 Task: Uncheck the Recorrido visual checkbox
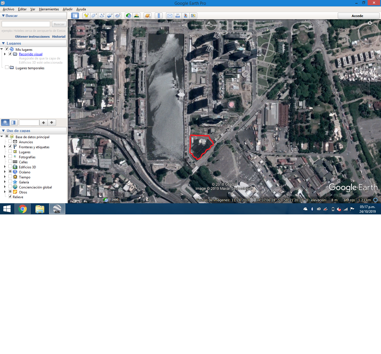(x=10, y=54)
